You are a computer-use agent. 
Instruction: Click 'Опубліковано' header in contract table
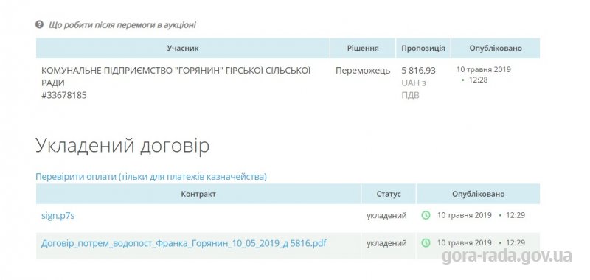[478, 194]
